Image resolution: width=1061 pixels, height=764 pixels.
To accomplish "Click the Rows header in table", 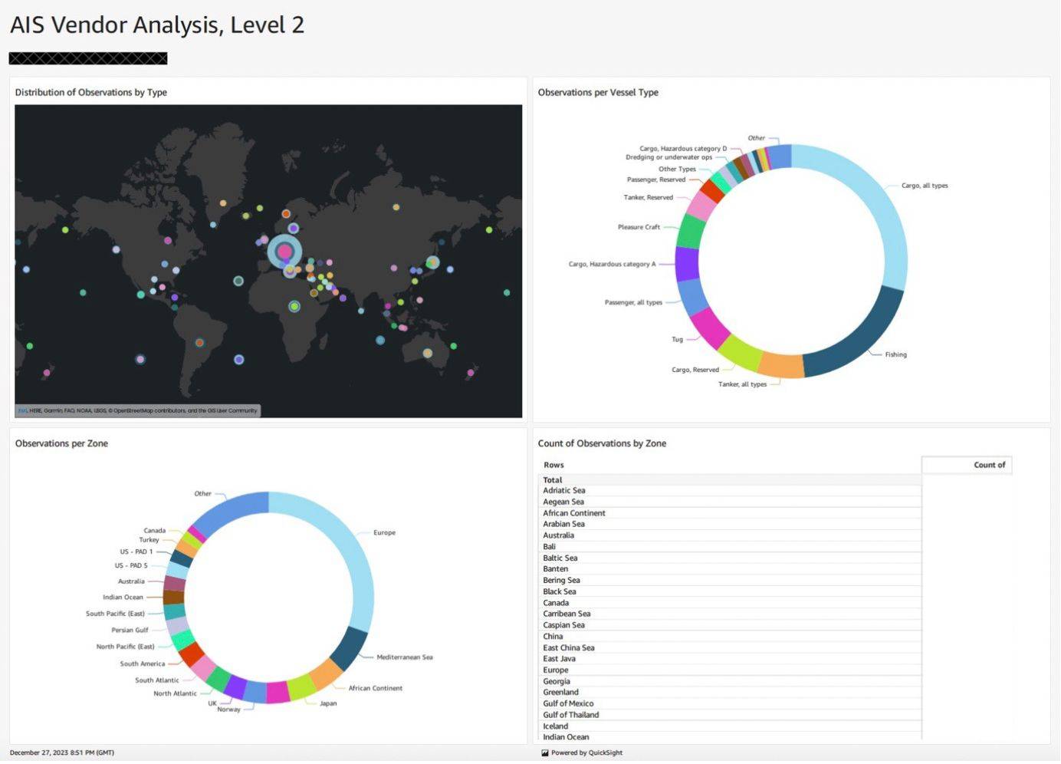I will pos(553,465).
